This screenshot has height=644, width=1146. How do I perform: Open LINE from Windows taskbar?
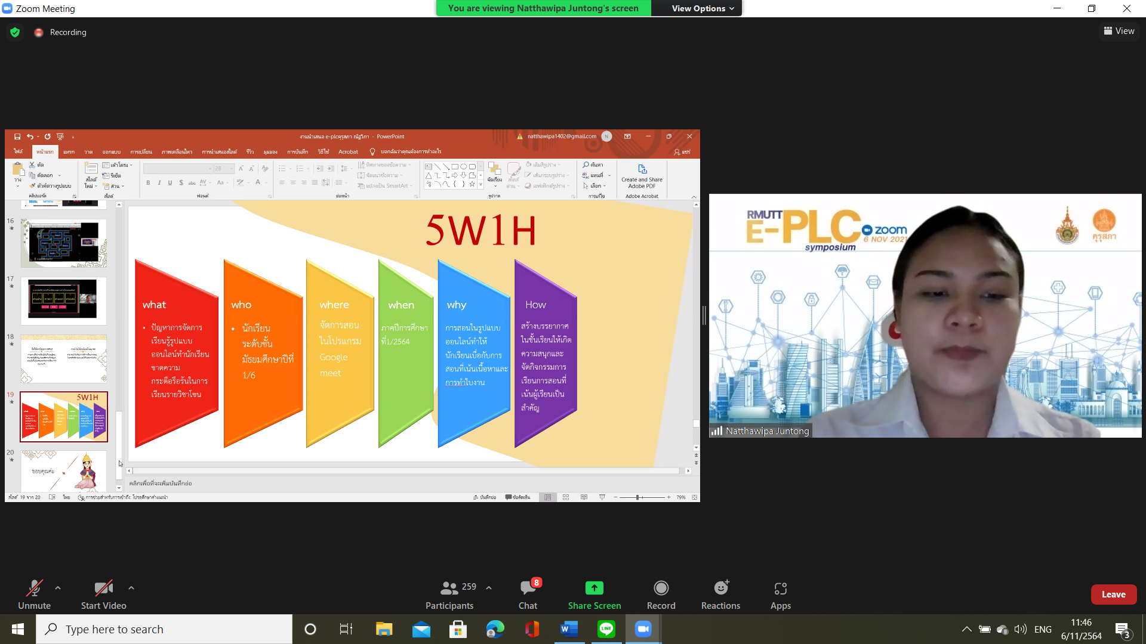[x=606, y=629]
